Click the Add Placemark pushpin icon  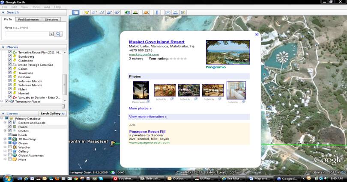click(x=87, y=12)
